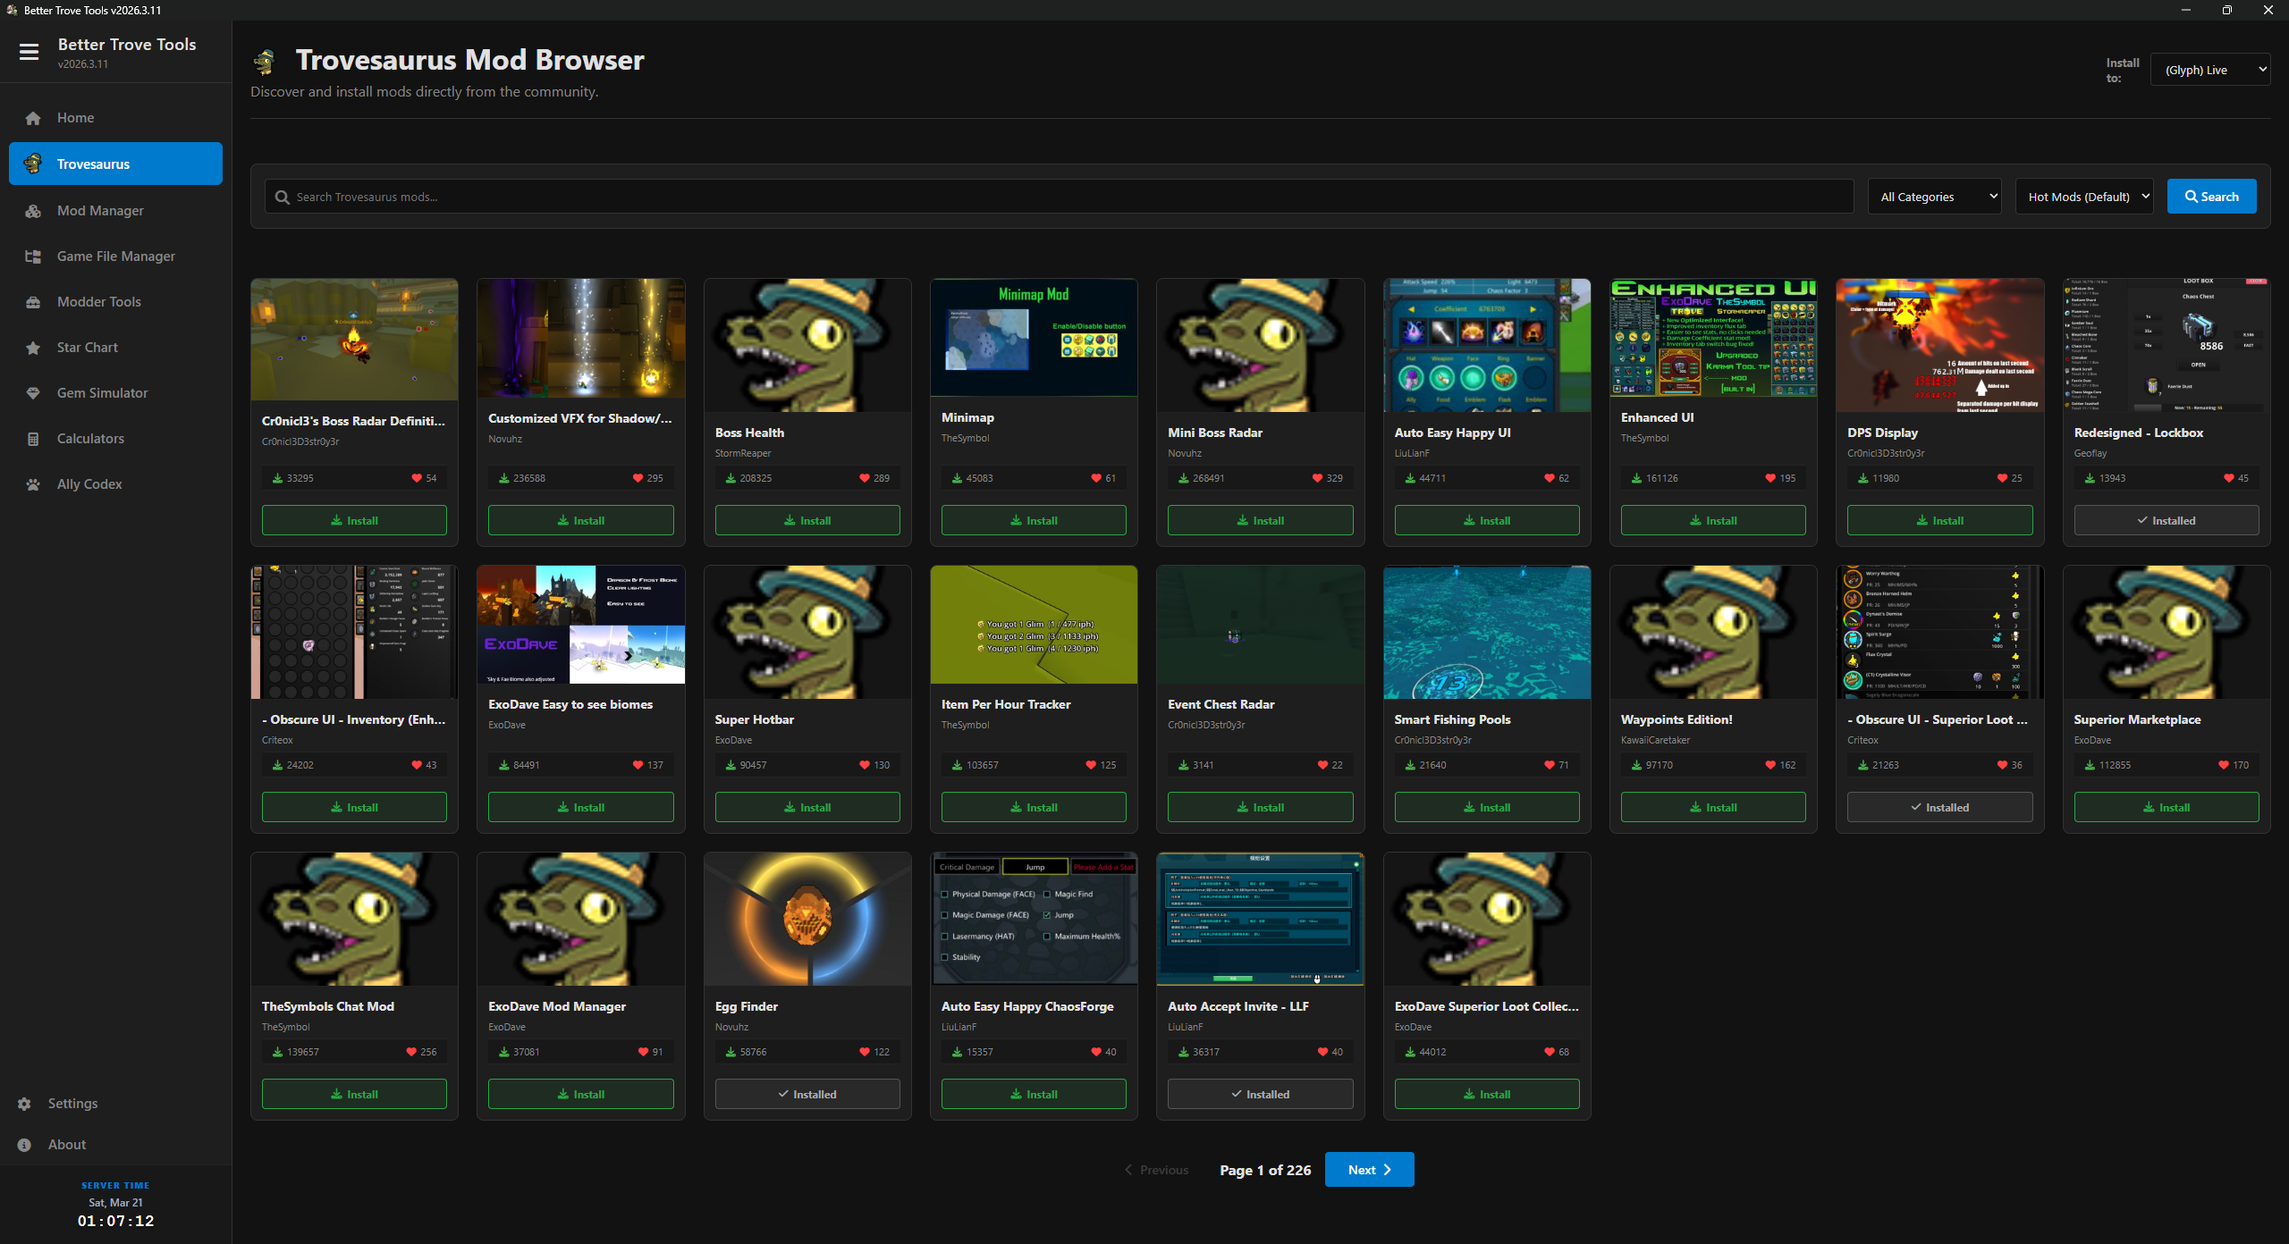Image resolution: width=2289 pixels, height=1244 pixels.
Task: Click the Search button
Action: [x=2211, y=196]
